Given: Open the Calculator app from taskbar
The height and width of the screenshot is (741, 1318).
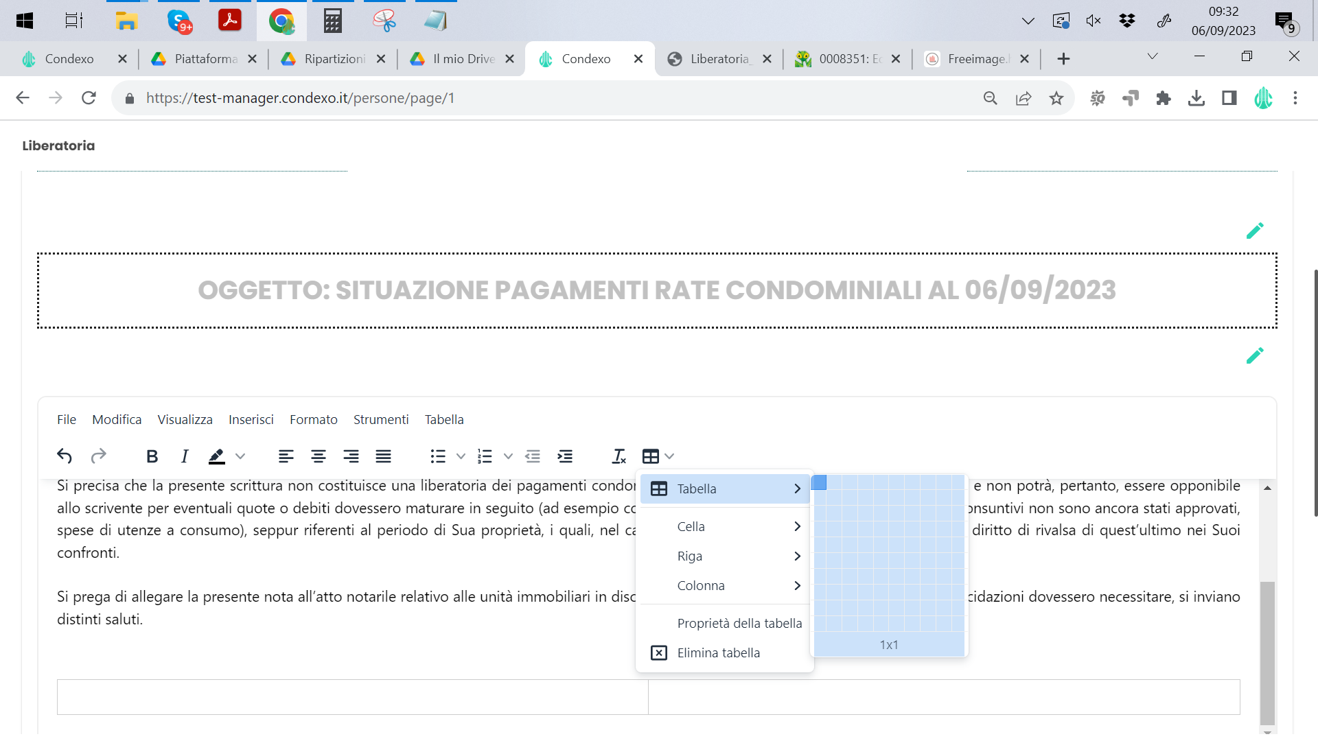Looking at the screenshot, I should click(x=332, y=21).
